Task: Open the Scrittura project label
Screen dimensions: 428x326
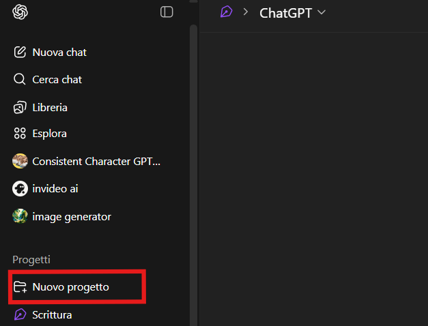Action: click(52, 314)
